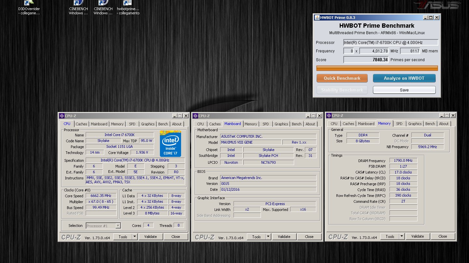Click the Multiplier x 67.0 value
This screenshot has width=469, height=263.
(101, 201)
